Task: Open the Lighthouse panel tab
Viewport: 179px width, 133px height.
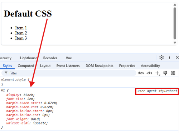Action: [29, 58]
